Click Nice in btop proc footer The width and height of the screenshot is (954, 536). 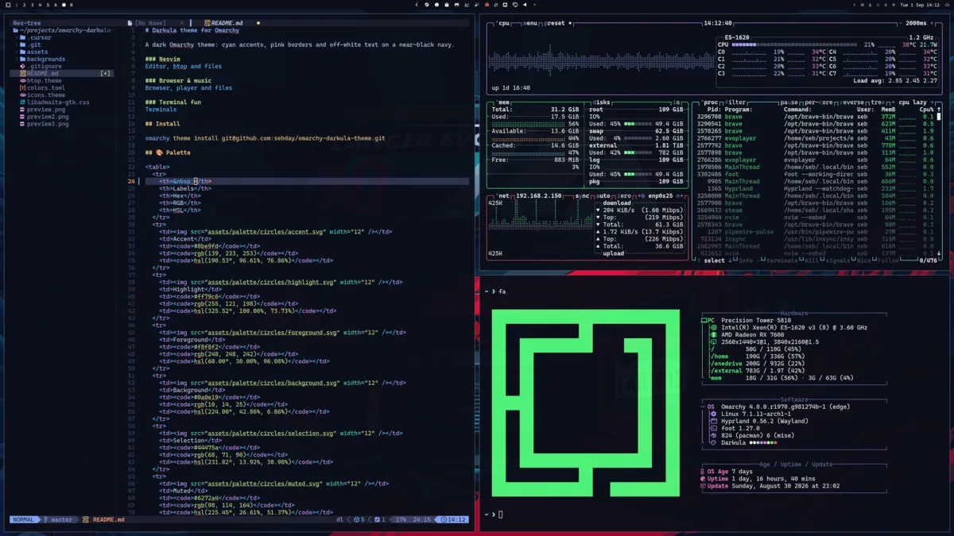(863, 260)
